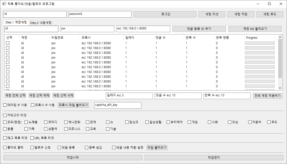Image resolution: width=287 pixels, height=164 pixels.
Task: Check the 코미디 category checkbox
Action: pyautogui.click(x=46, y=122)
